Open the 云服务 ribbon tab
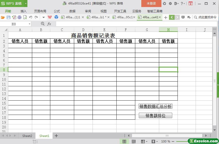The width and height of the screenshot is (219, 144). point(137,11)
